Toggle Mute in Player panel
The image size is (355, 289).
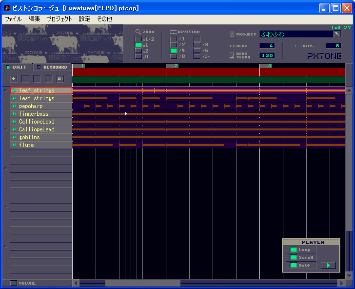pyautogui.click(x=294, y=265)
